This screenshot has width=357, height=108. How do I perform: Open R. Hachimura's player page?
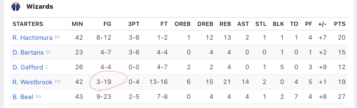(32, 38)
